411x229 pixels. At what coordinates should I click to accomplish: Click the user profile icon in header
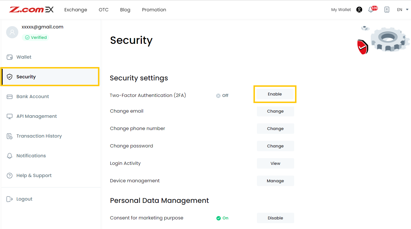coord(359,10)
